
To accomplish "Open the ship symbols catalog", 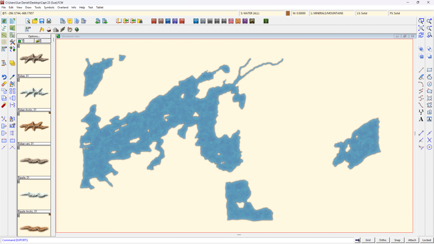I will point(49,30).
